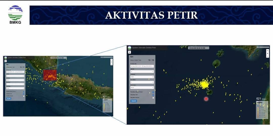Click Submit in the smaller map's panel
Screen dimensions: 273x136
coord(9,98)
